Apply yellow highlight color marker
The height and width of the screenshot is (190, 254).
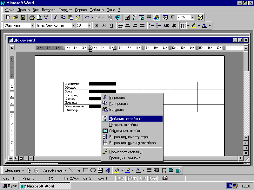[194, 26]
